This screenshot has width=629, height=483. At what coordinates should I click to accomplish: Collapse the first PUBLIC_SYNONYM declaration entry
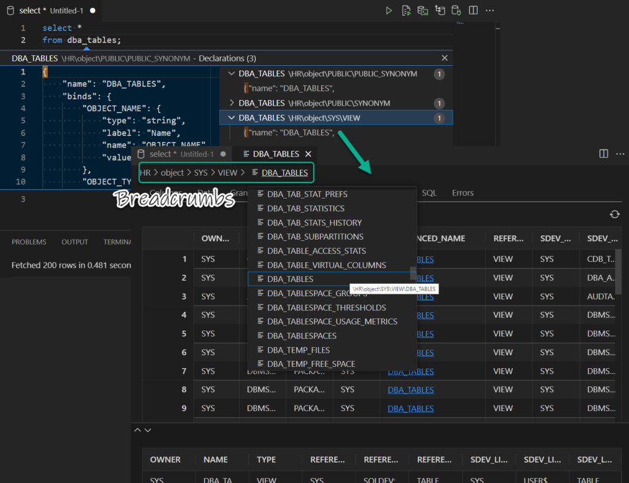click(x=232, y=73)
